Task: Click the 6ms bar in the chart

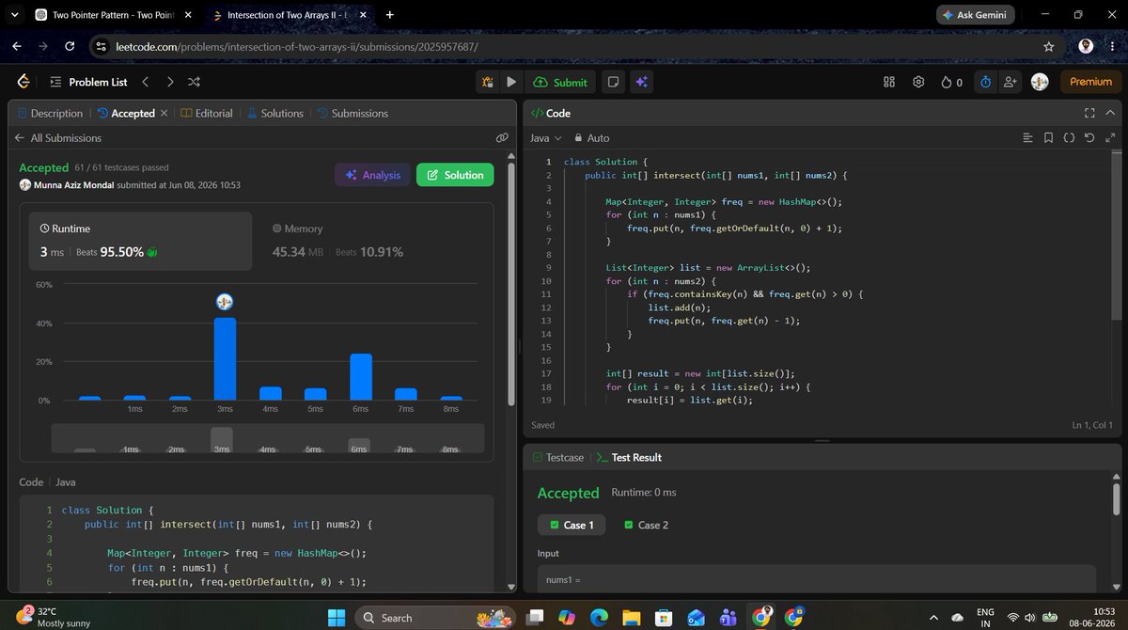Action: click(361, 377)
